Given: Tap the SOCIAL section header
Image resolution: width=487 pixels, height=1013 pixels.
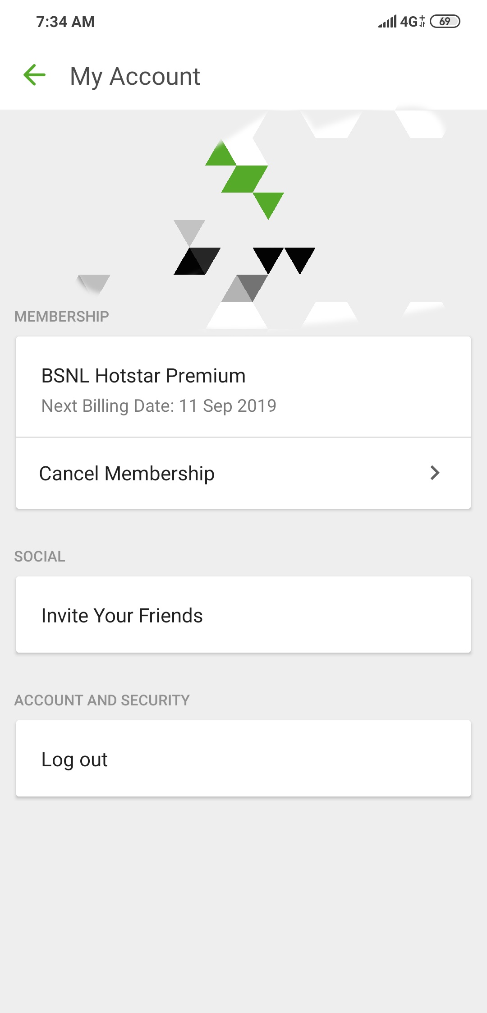Looking at the screenshot, I should click(x=40, y=556).
